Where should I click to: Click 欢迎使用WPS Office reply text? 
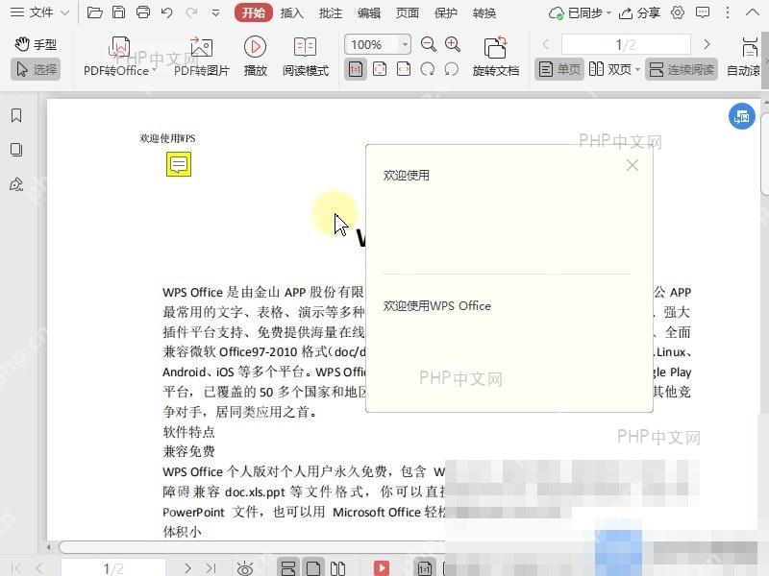[x=437, y=306]
